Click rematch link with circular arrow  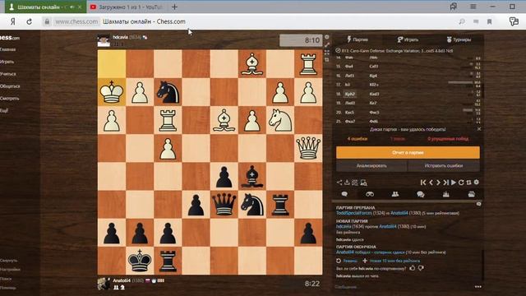(x=347, y=261)
